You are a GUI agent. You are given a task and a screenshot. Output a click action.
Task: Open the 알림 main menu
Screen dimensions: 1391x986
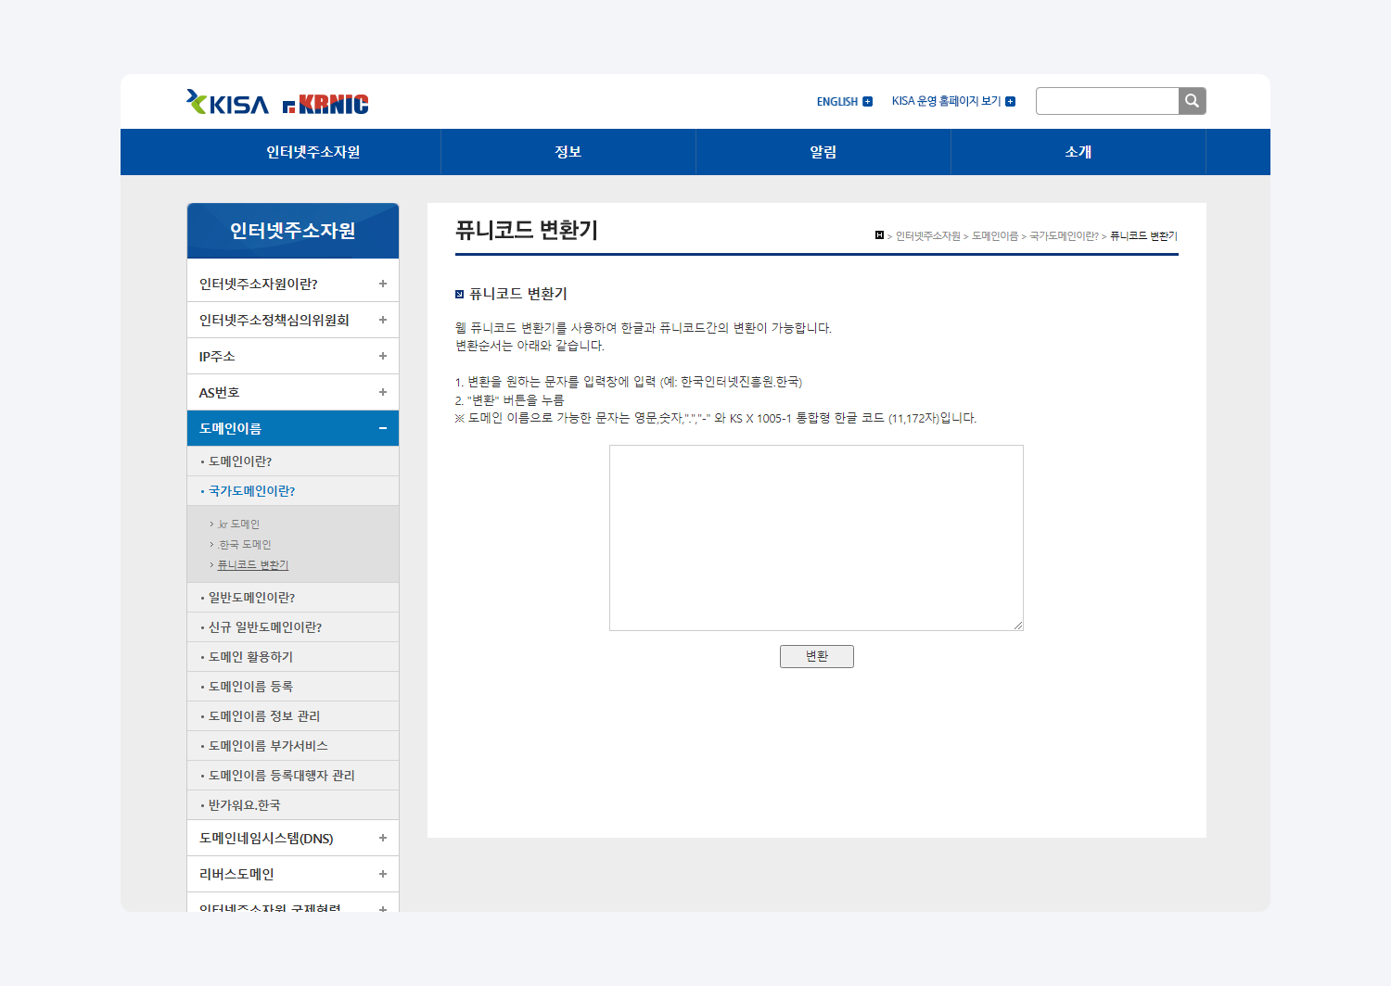[823, 152]
